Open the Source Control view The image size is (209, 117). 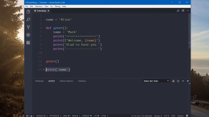pos(28,27)
